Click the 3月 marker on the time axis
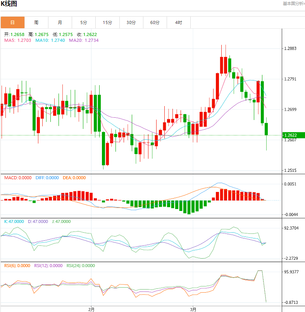305x312 pixels. coord(193,309)
